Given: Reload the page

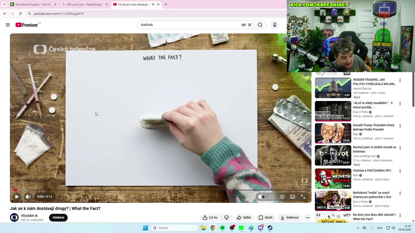Looking at the screenshot, I should click(20, 14).
